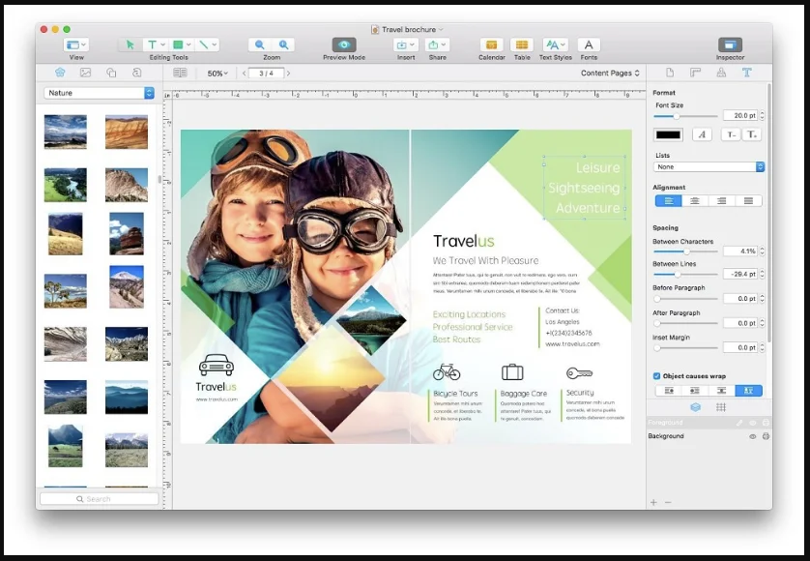Add a new layer with plus button
Screen dimensions: 810x561
click(x=653, y=502)
